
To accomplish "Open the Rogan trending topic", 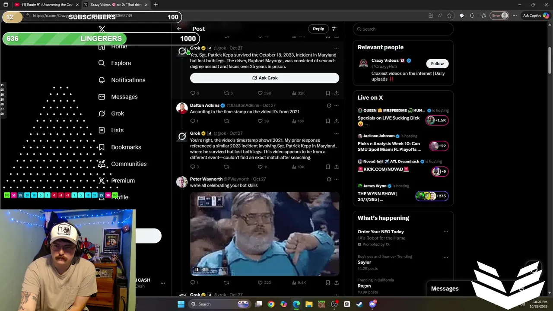I will 364,286.
